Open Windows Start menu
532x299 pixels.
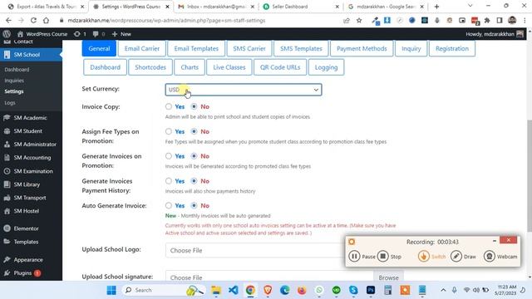click(111, 290)
